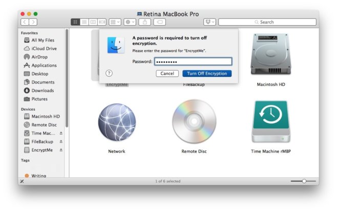The image size is (337, 211).
Task: Eject the Time Machine drive in sidebar
Action: [x=61, y=133]
